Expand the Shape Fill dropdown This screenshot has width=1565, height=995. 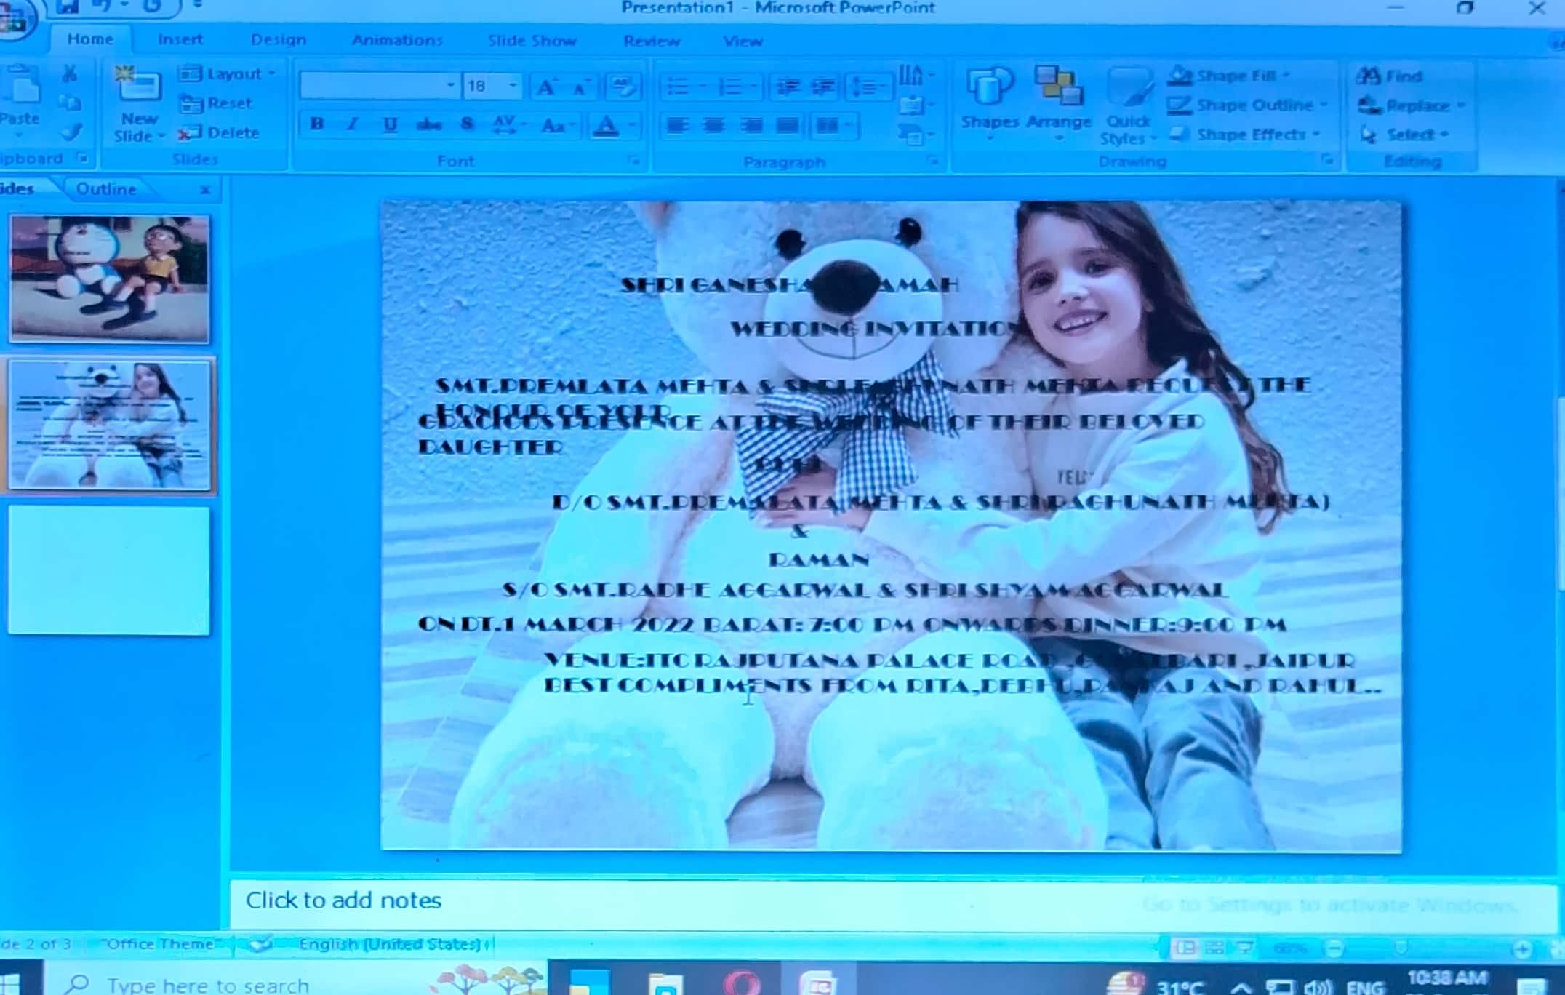coord(1286,75)
